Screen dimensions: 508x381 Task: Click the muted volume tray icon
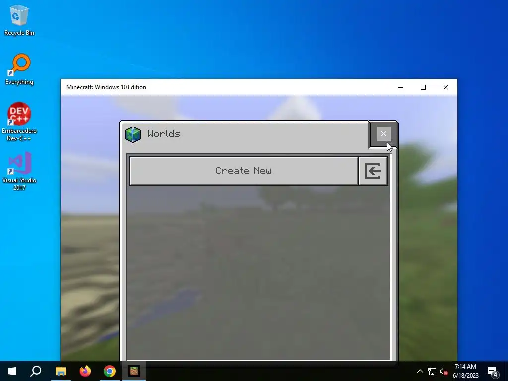[444, 371]
